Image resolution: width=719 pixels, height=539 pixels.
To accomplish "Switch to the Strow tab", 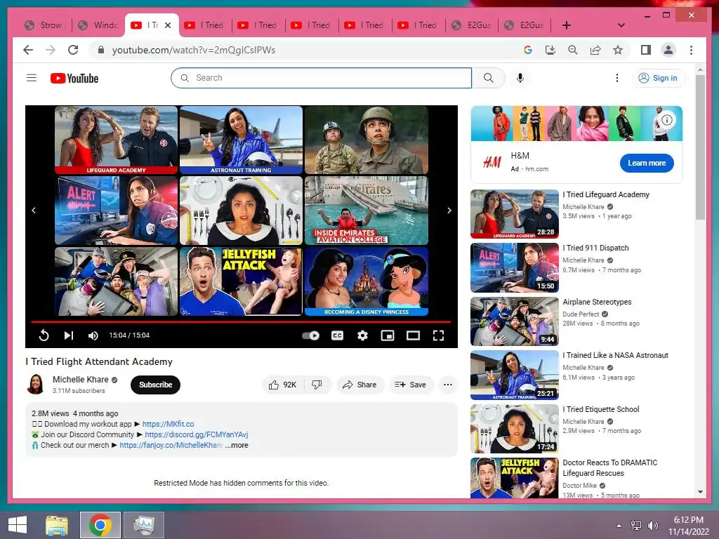I will 45,25.
